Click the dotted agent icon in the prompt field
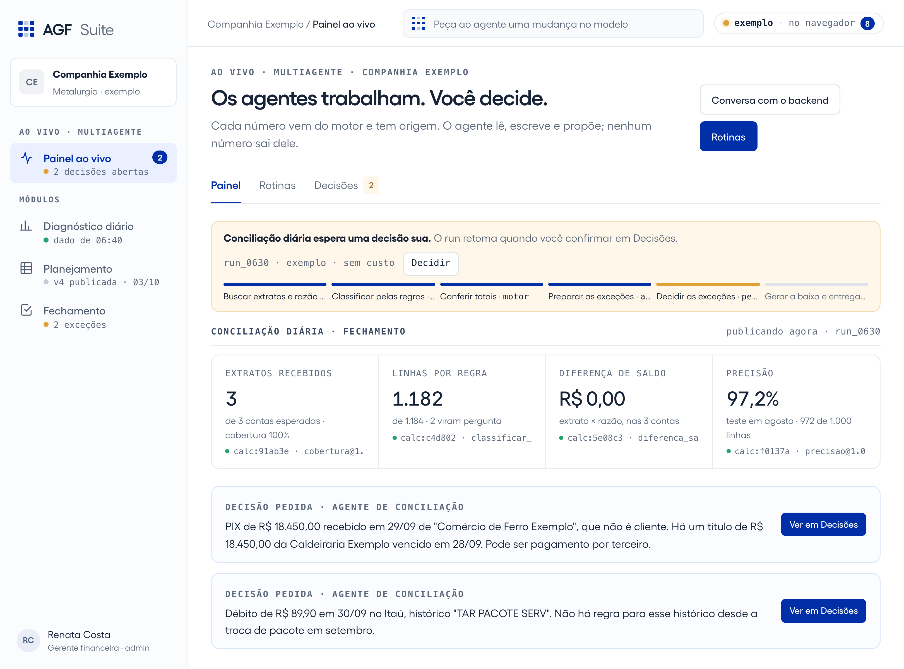 coord(418,23)
